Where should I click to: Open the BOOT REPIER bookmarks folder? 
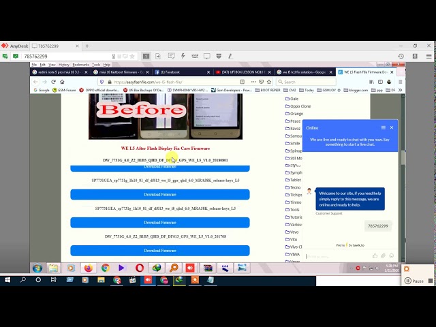[268, 90]
